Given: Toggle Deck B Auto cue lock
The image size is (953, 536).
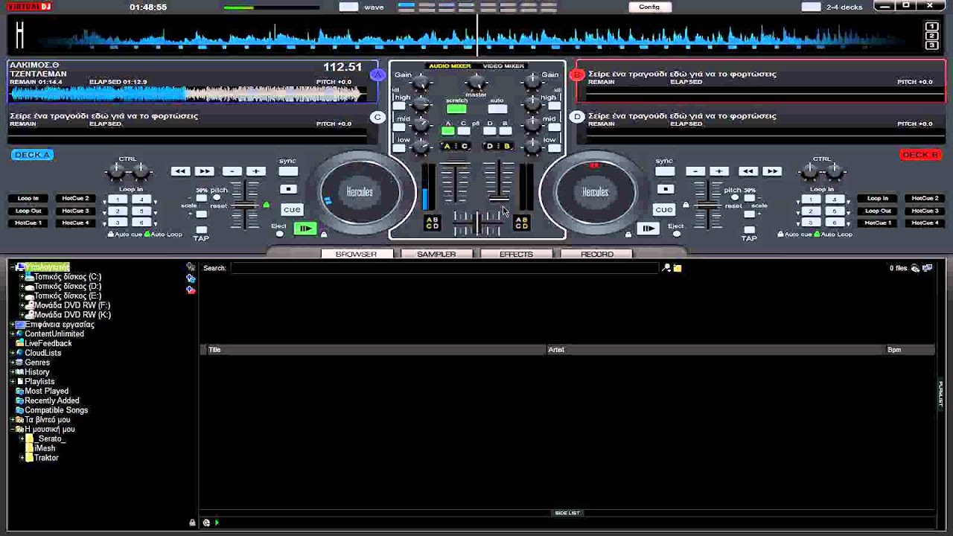Looking at the screenshot, I should pyautogui.click(x=781, y=234).
